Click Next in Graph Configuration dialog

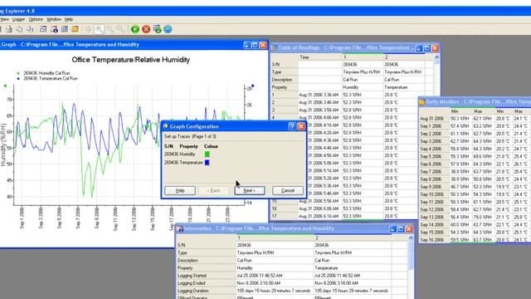(x=250, y=190)
